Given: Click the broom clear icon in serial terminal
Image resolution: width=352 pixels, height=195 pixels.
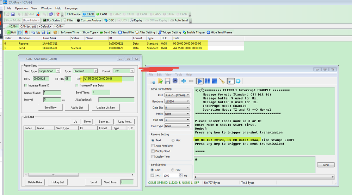Looking at the screenshot, I should (222, 81).
